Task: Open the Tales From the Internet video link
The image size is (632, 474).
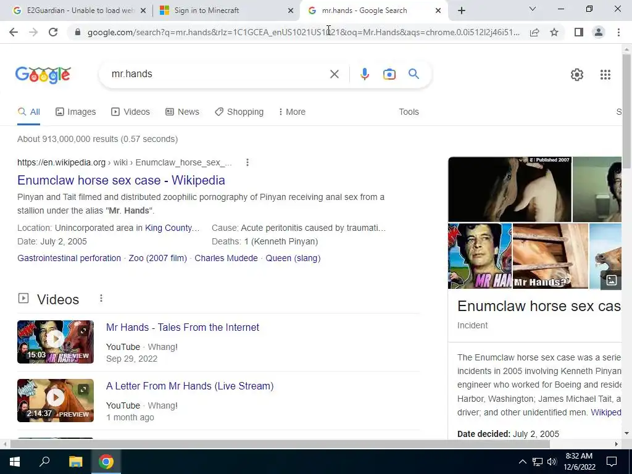Action: (x=183, y=327)
